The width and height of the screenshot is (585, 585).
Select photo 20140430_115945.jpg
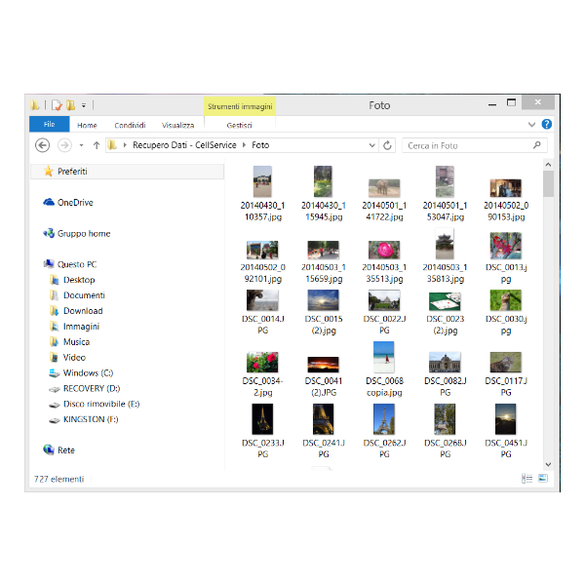coord(324,194)
